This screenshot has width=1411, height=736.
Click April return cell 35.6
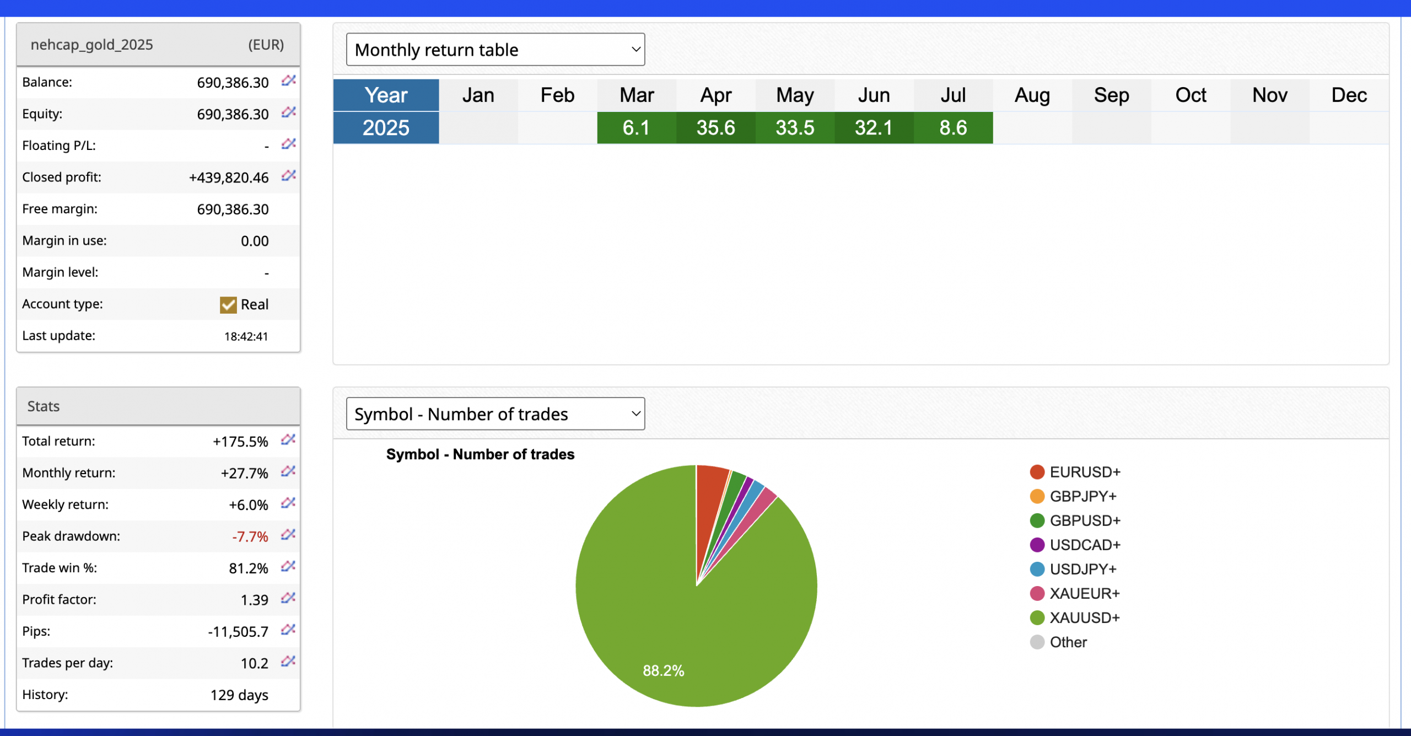pos(715,128)
